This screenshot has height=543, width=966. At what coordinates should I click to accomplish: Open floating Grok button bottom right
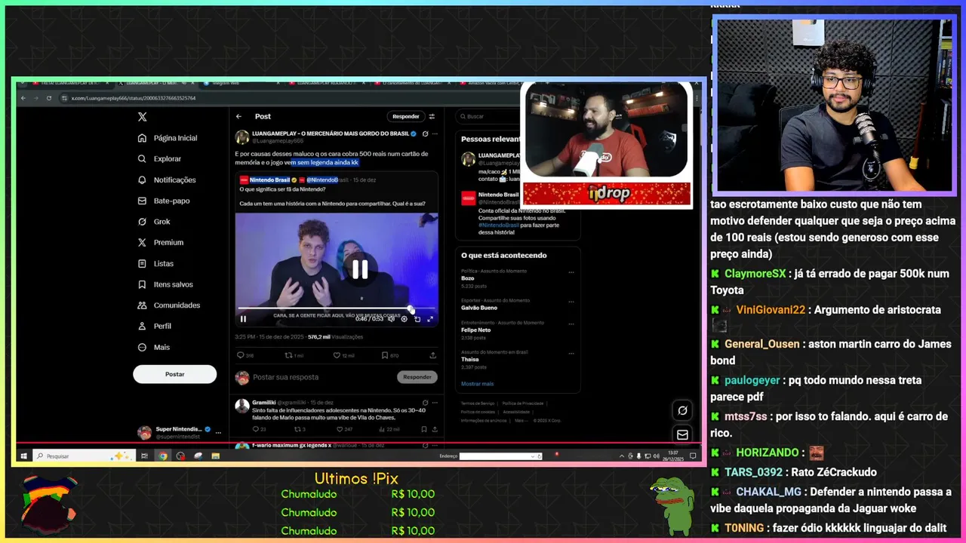682,410
